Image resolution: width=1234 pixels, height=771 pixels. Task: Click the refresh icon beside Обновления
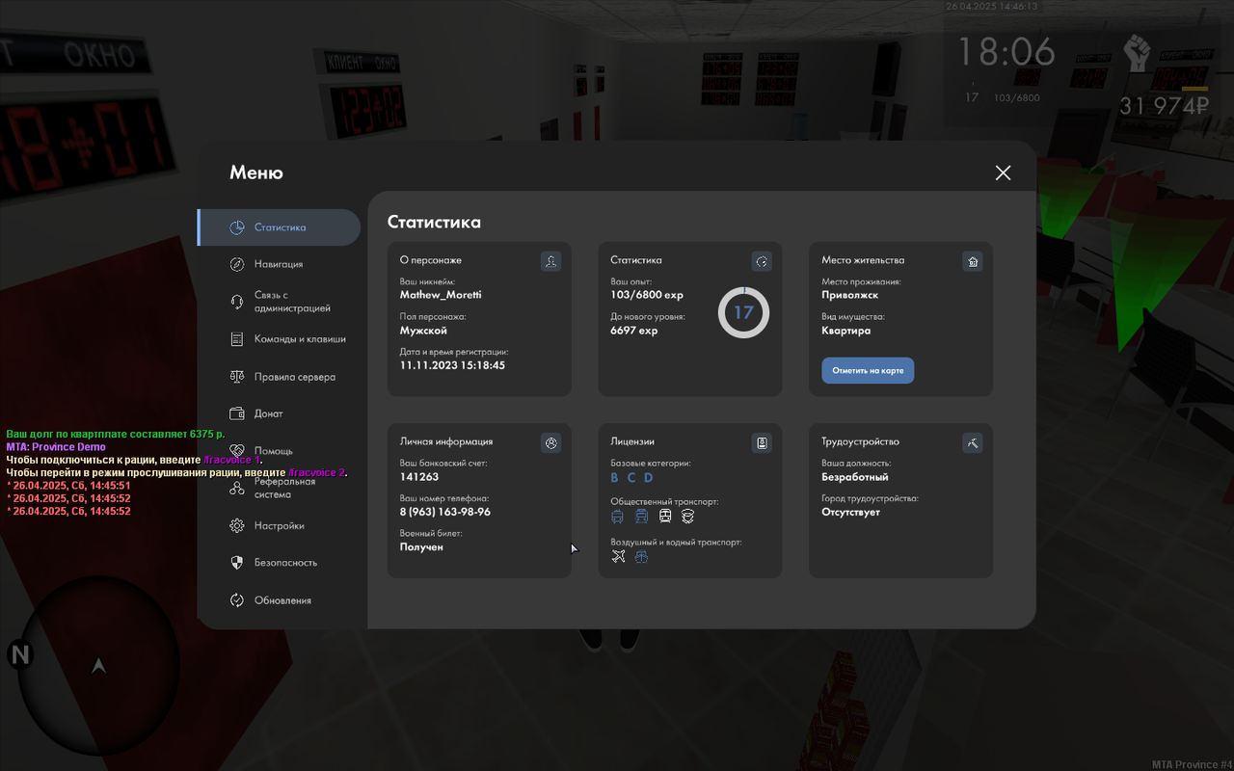click(x=237, y=600)
